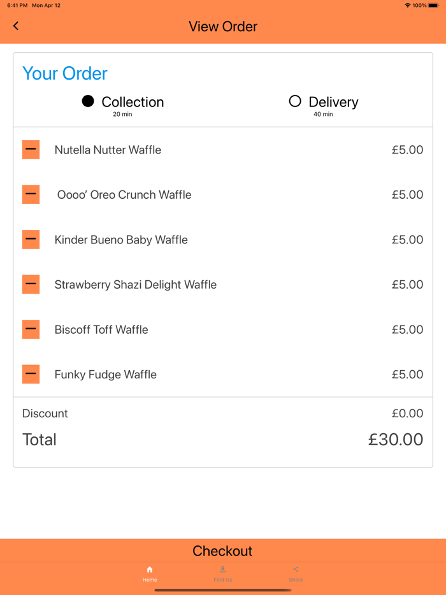Screen dimensions: 446x595
Task: Tap the Your Order heading
Action: coord(65,73)
